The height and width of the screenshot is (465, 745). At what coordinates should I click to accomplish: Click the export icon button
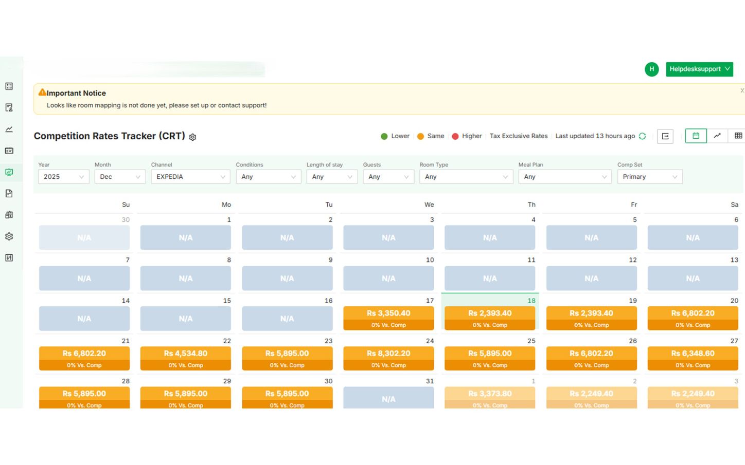pyautogui.click(x=665, y=136)
